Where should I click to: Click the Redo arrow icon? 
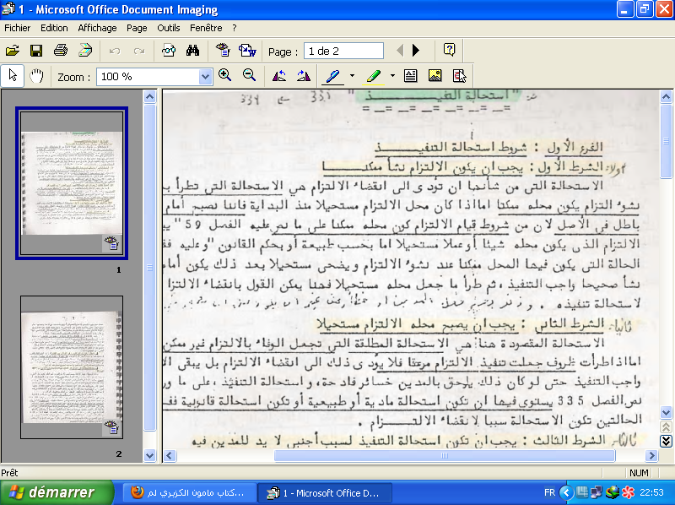coord(139,51)
